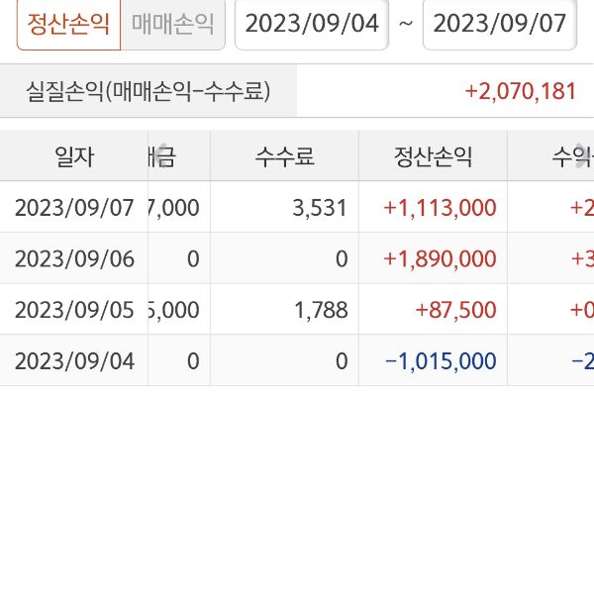The image size is (594, 594).
Task: Select the 2023/09/06 row date
Action: [74, 258]
